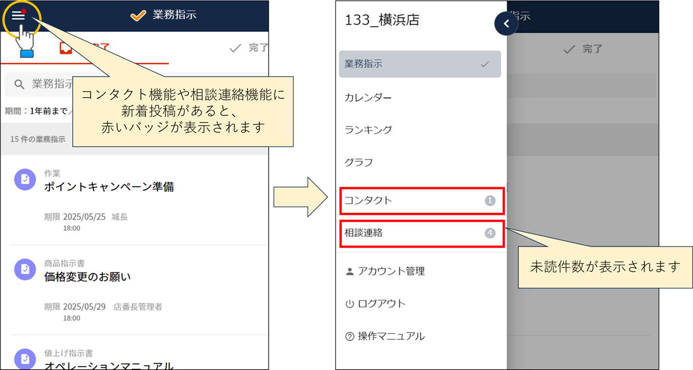This screenshot has width=693, height=370.
Task: Open the hamburger menu with red badge
Action: point(18,15)
